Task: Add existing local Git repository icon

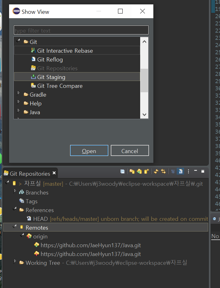Action: pos(132,172)
